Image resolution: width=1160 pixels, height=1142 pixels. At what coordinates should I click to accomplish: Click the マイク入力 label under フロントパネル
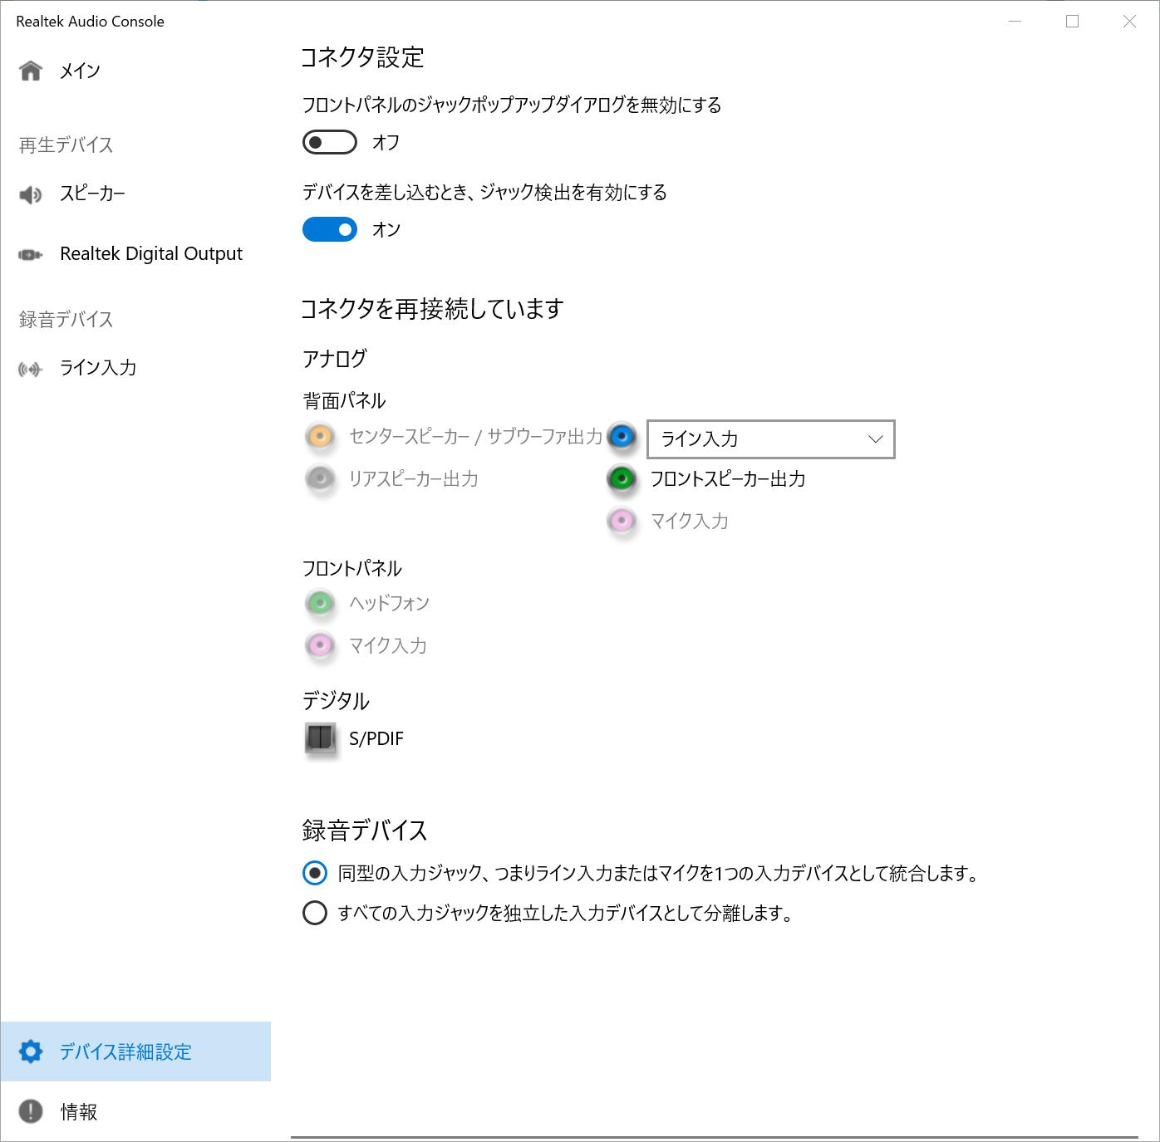[388, 645]
